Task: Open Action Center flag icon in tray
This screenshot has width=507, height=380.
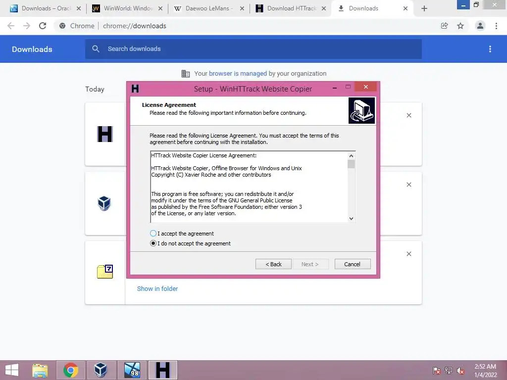Action: point(436,370)
